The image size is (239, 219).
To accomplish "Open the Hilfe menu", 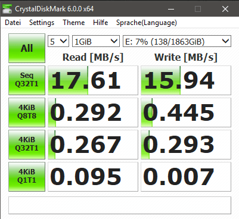I will [101, 23].
